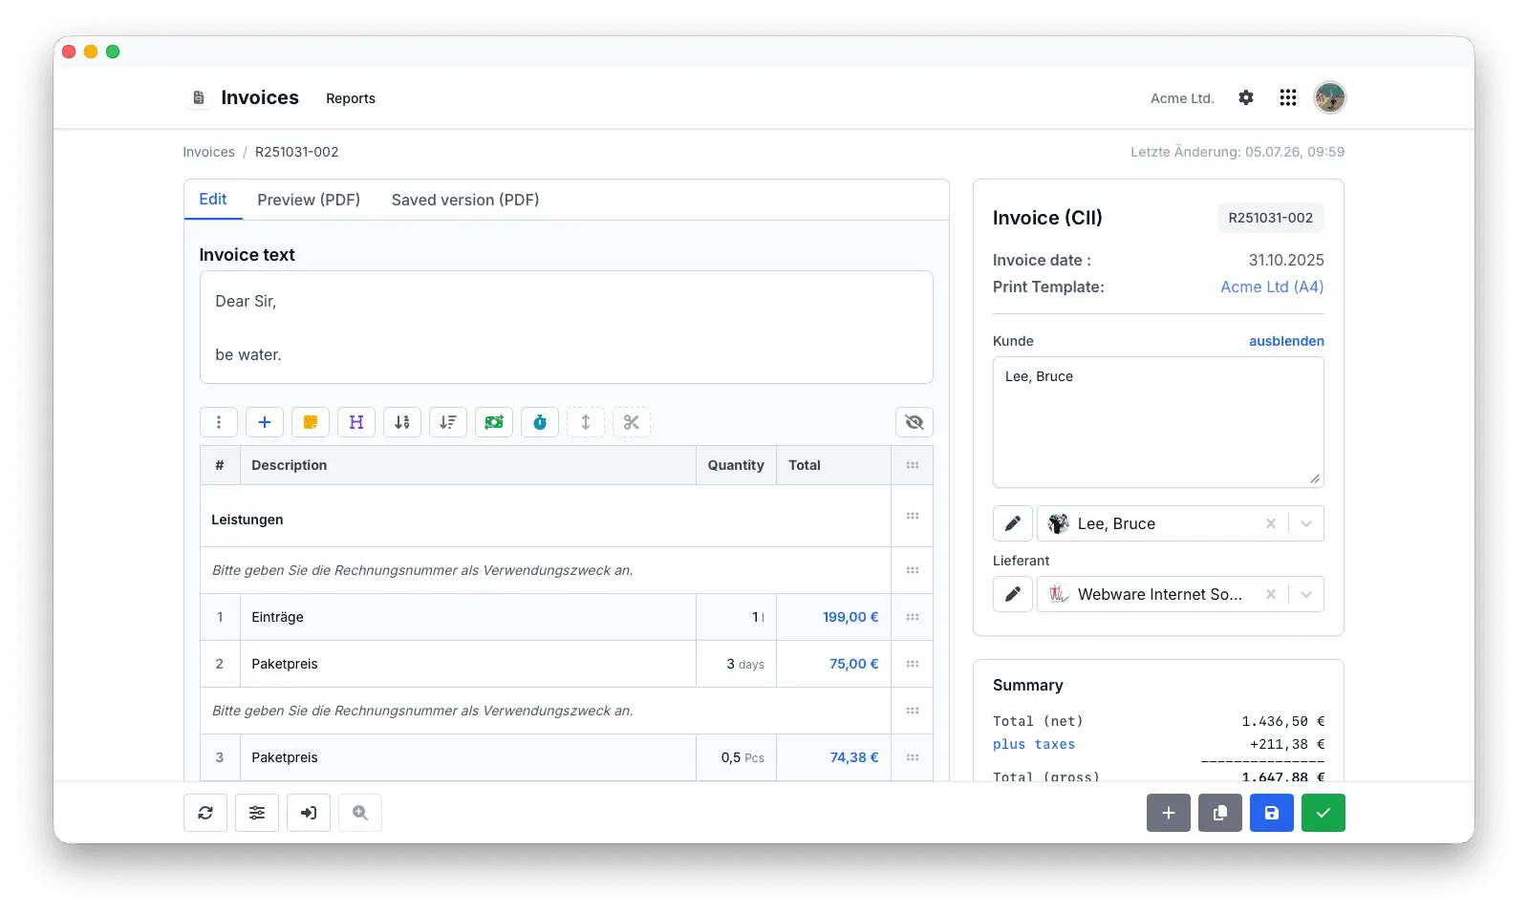Grab the Leistungen row handle
Image resolution: width=1528 pixels, height=914 pixels.
(x=913, y=516)
